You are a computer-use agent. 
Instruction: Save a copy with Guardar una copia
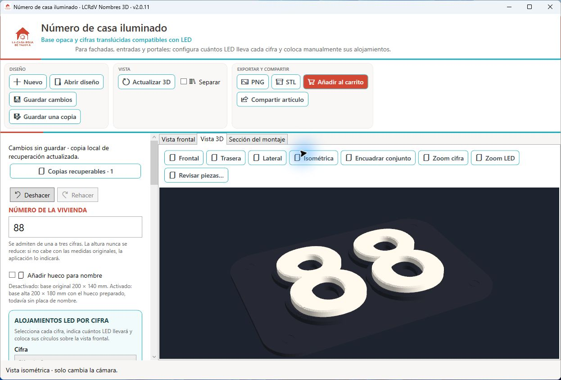pyautogui.click(x=45, y=117)
